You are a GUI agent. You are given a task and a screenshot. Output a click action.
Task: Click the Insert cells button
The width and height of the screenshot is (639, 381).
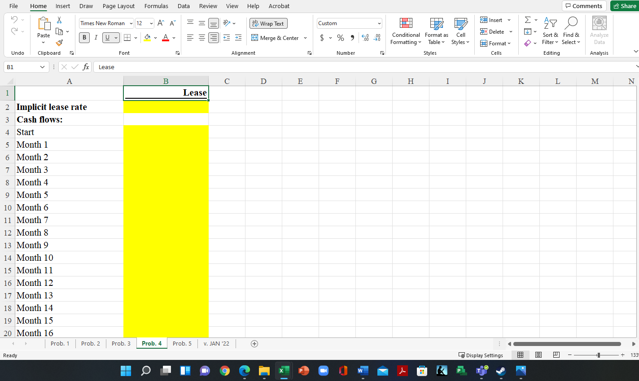pyautogui.click(x=491, y=20)
